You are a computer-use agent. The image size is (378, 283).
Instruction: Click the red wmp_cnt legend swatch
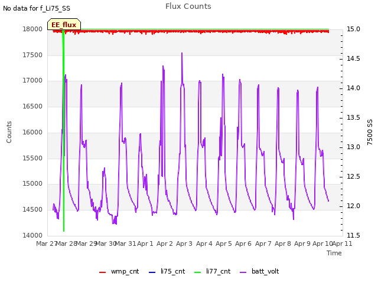[x=102, y=272]
